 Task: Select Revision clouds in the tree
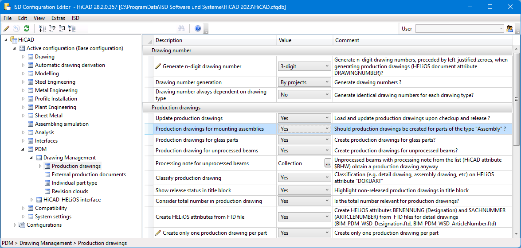coord(70,191)
